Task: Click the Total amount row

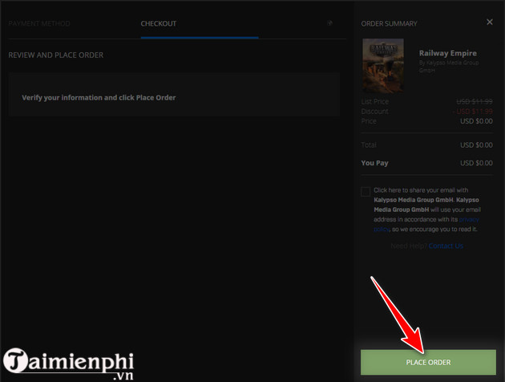Action: (476, 145)
